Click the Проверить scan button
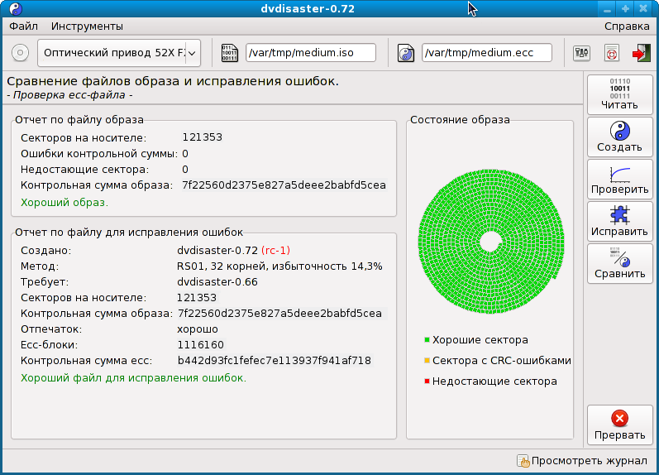 (x=619, y=179)
